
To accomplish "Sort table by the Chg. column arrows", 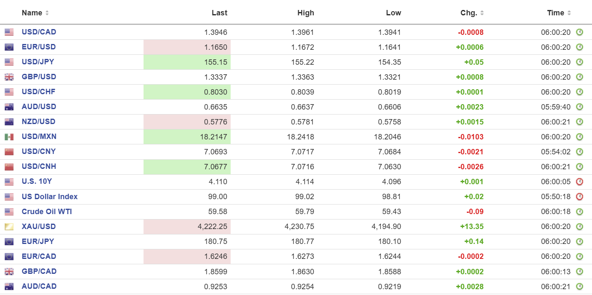I will (482, 13).
